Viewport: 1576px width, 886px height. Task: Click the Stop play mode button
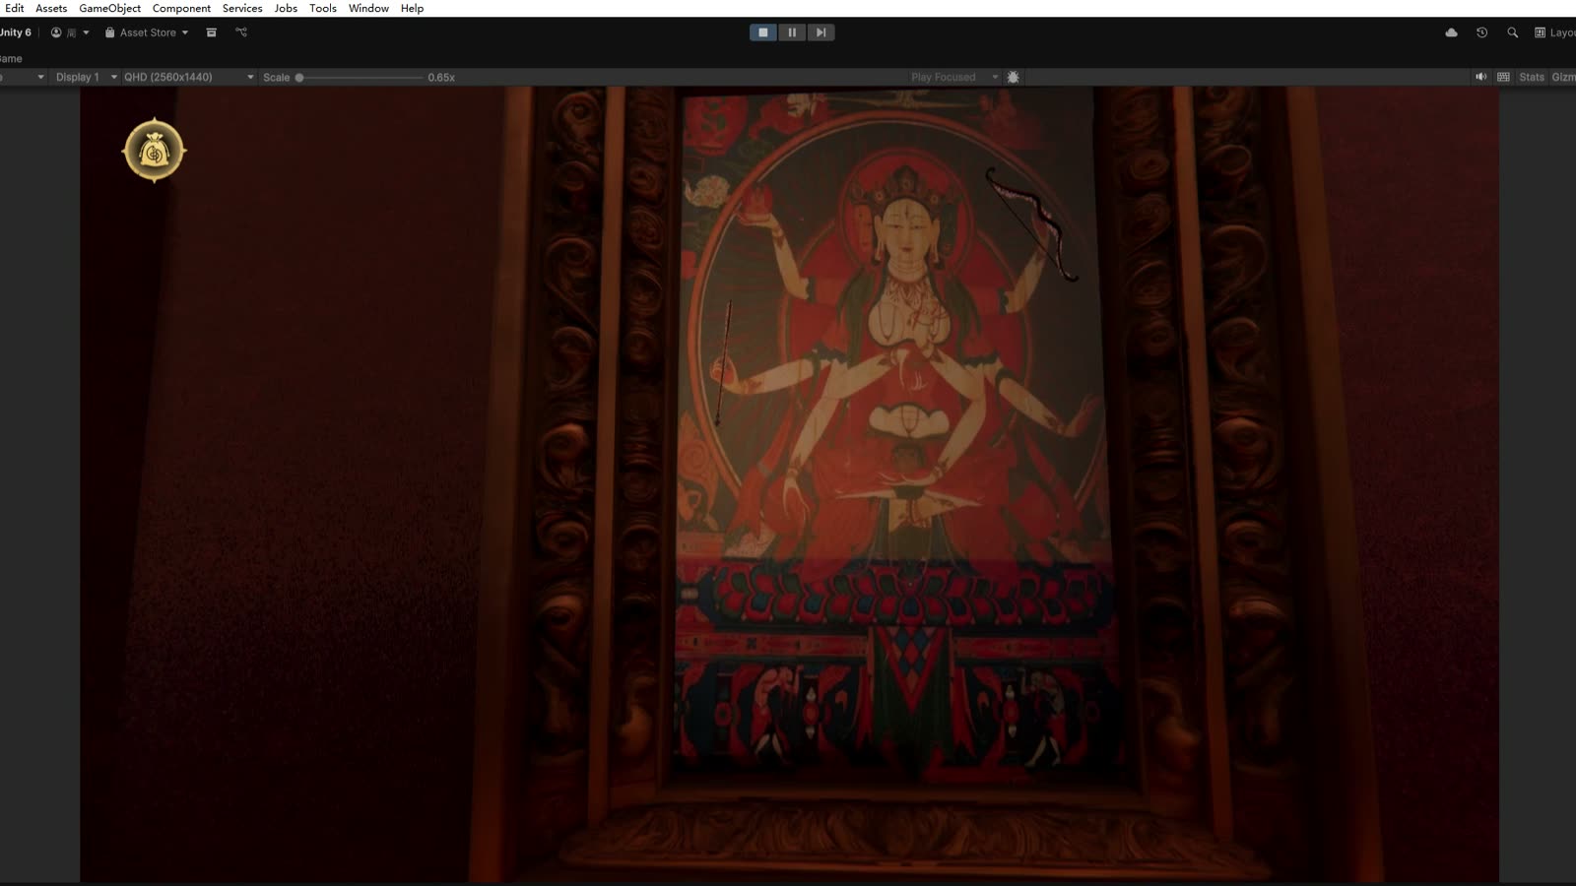(762, 32)
